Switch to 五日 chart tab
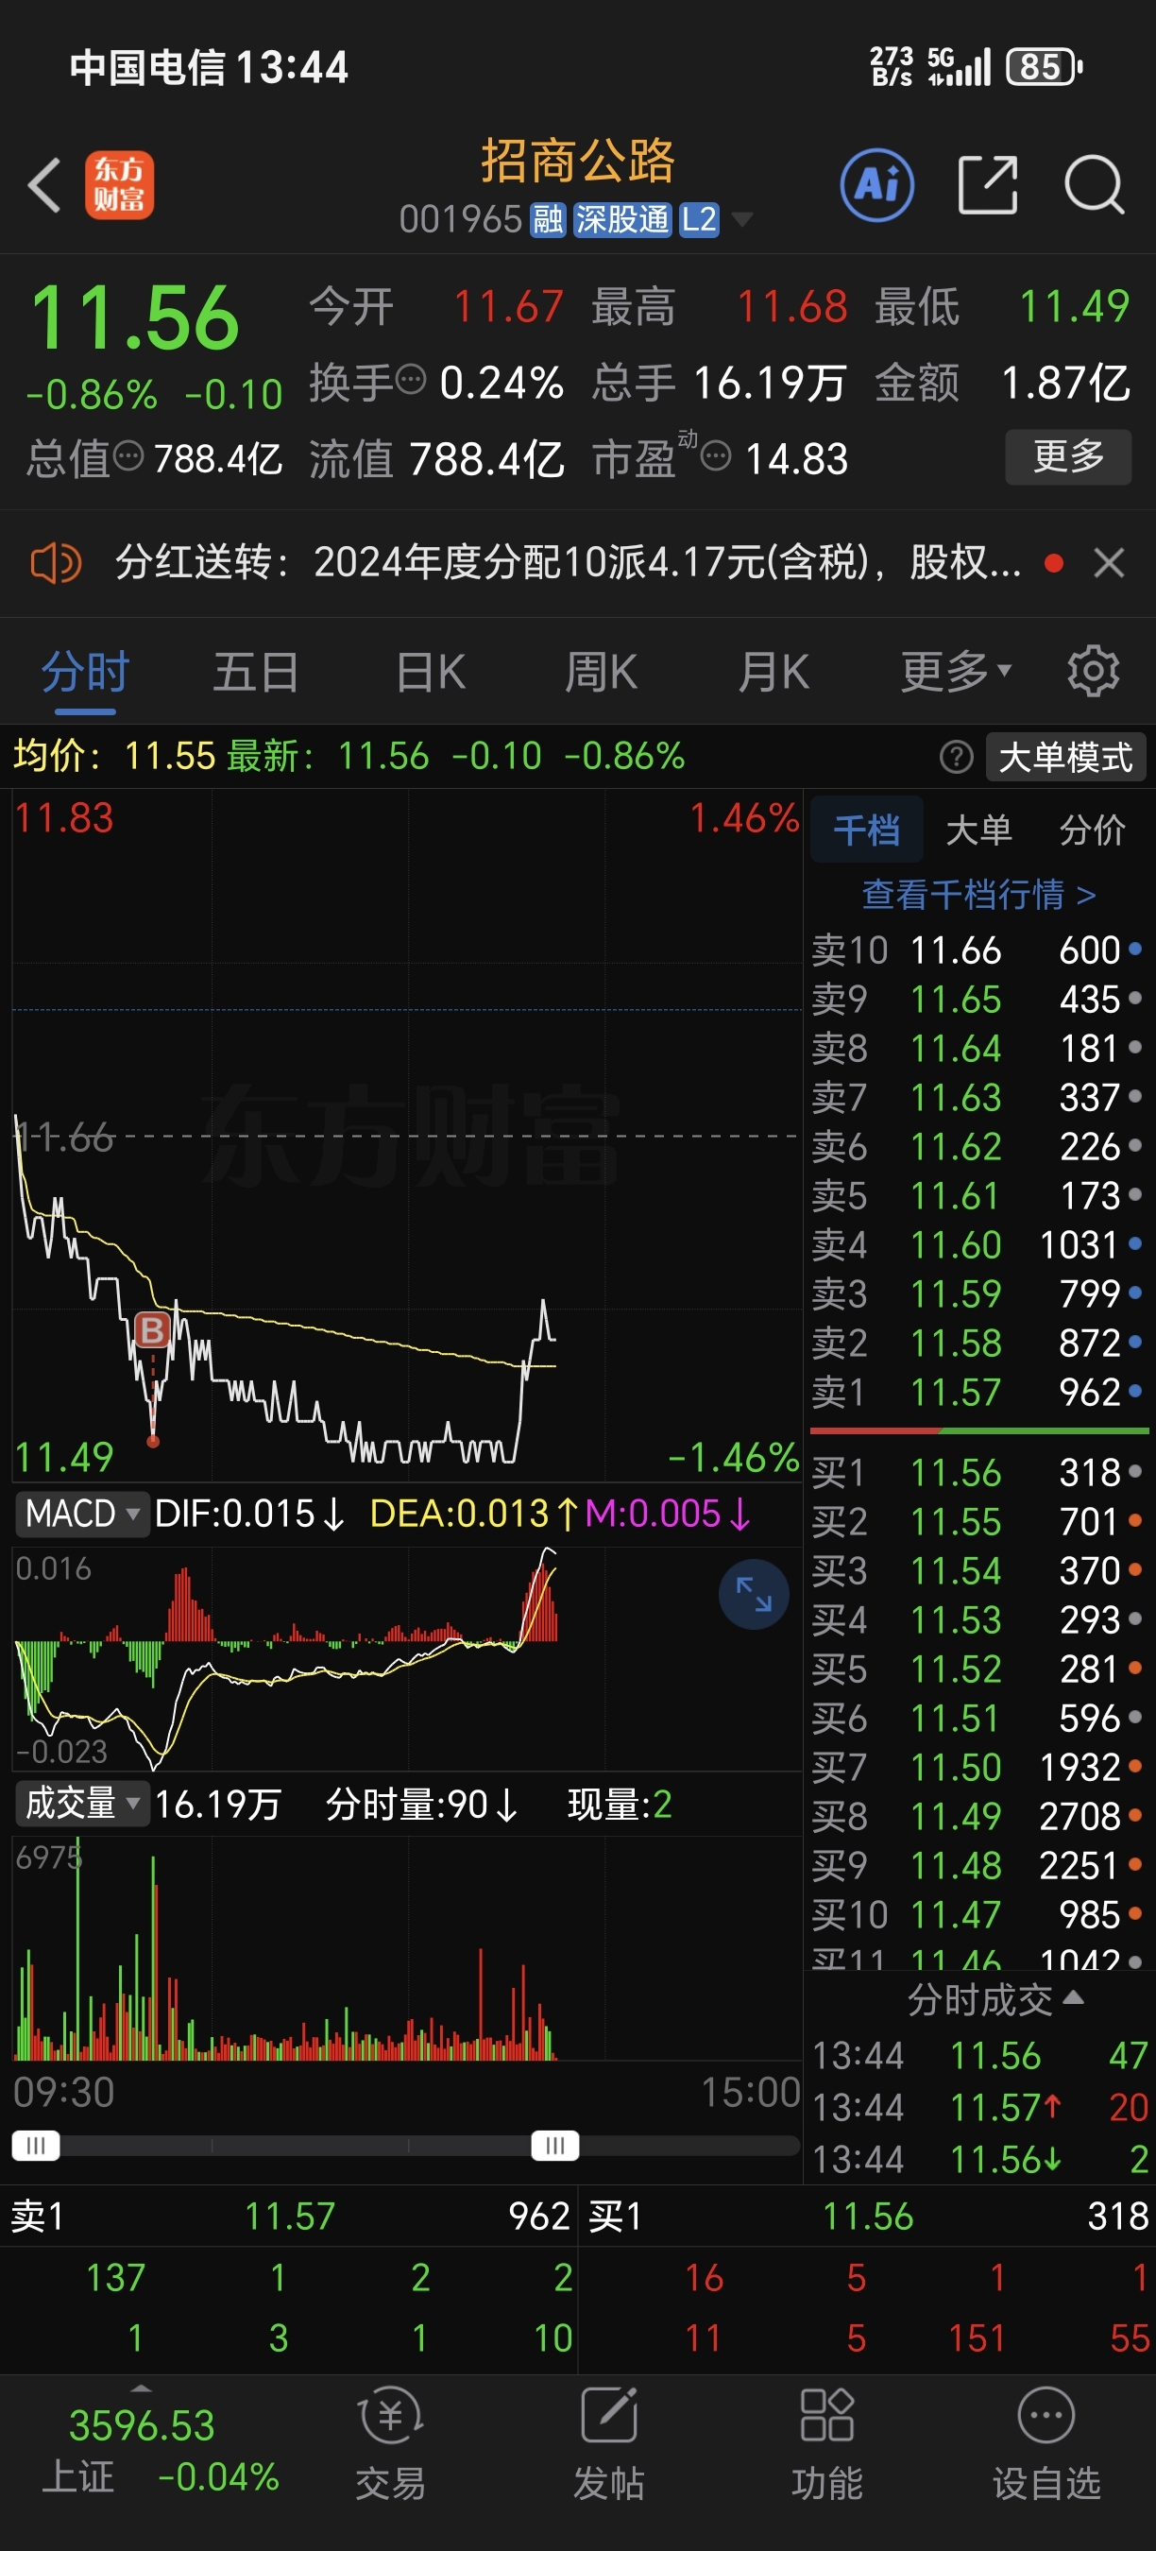 click(256, 673)
